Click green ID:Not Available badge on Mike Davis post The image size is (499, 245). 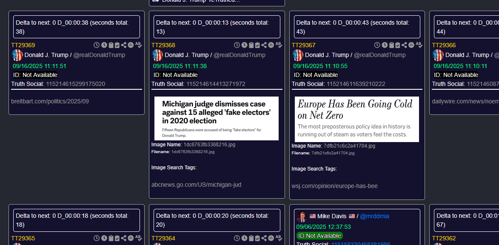pyautogui.click(x=319, y=236)
